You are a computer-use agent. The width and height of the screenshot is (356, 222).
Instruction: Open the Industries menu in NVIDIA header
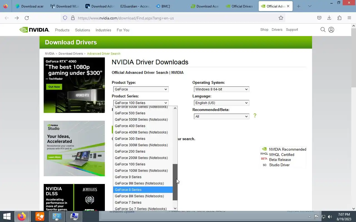[103, 30]
